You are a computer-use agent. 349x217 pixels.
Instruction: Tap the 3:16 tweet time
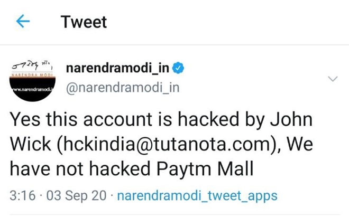(x=23, y=196)
